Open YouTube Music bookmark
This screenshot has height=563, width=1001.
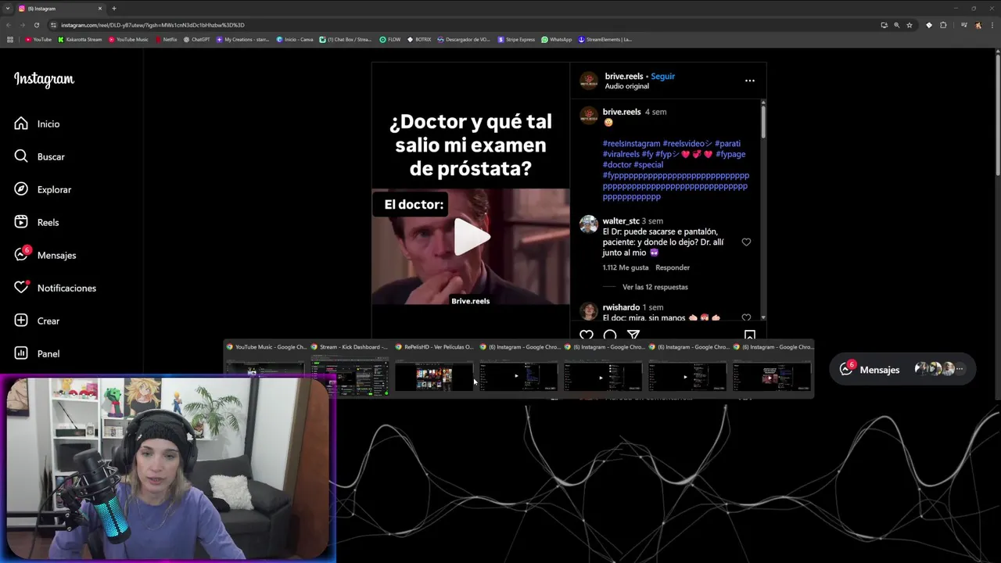(128, 39)
